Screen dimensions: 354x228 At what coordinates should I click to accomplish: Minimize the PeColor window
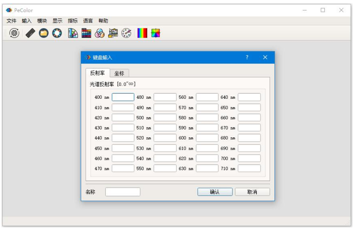point(305,10)
